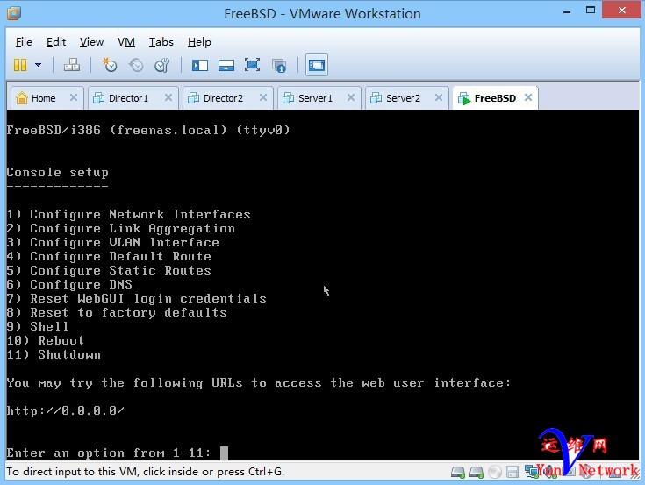645x485 pixels.
Task: Click the '9) Shell' console line
Action: (x=38, y=327)
